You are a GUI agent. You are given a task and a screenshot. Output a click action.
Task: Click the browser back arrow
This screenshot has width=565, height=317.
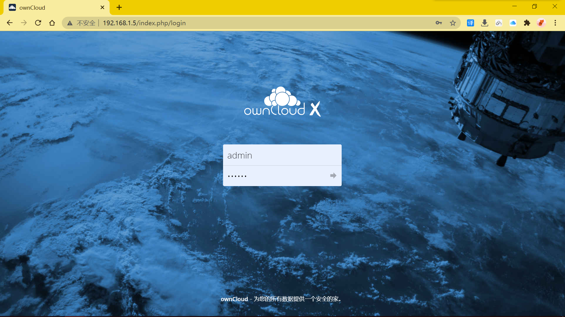click(x=10, y=23)
